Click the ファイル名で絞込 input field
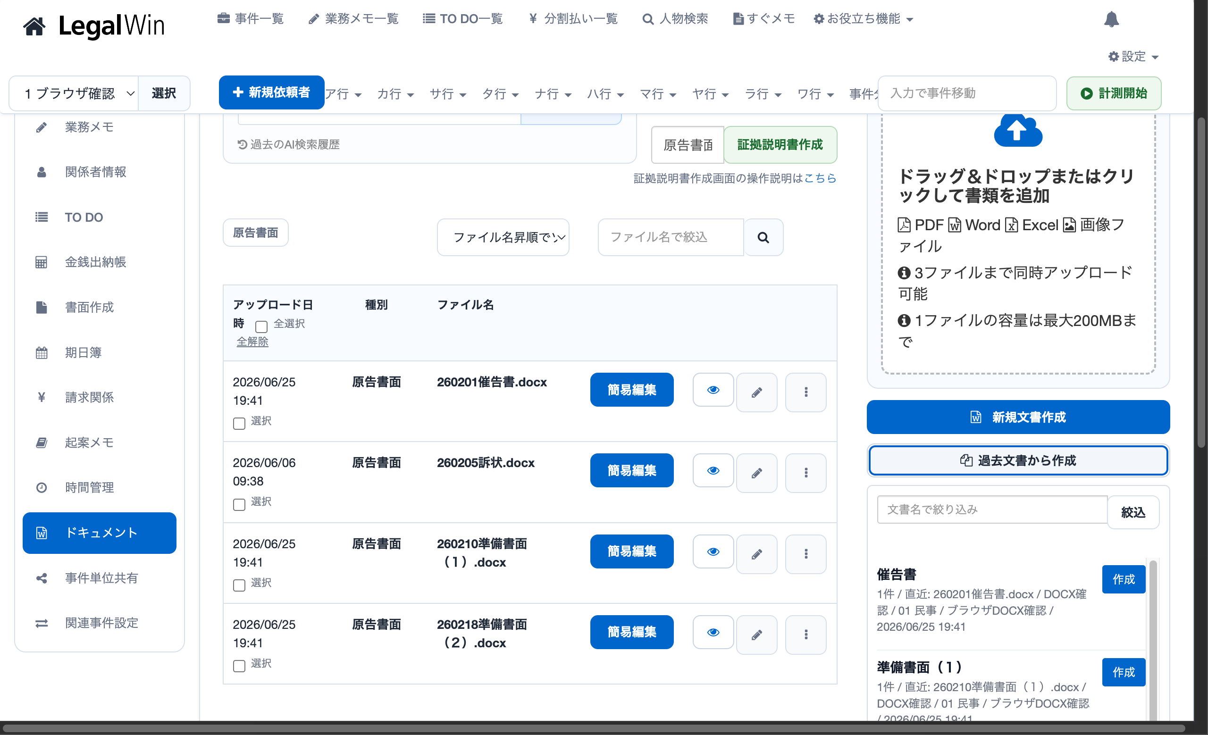The height and width of the screenshot is (735, 1208). 671,237
